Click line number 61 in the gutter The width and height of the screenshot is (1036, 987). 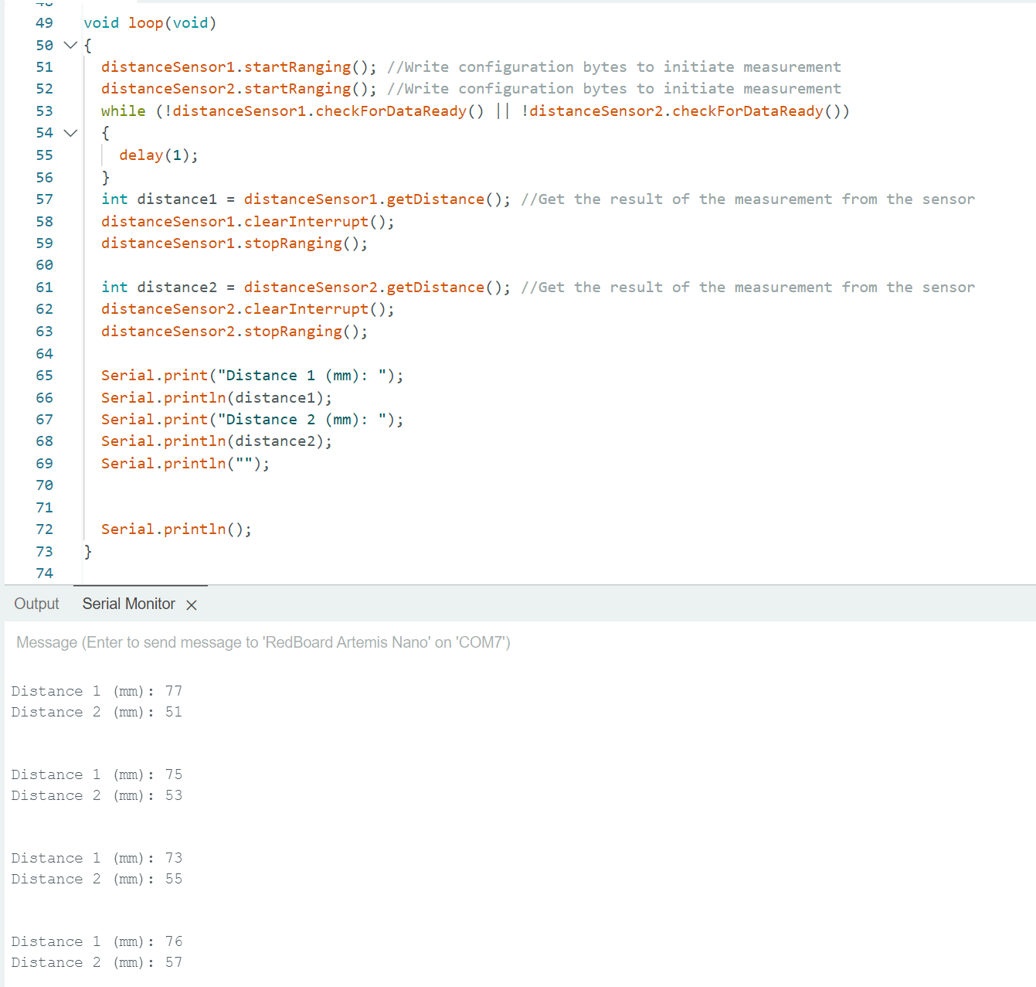[45, 288]
